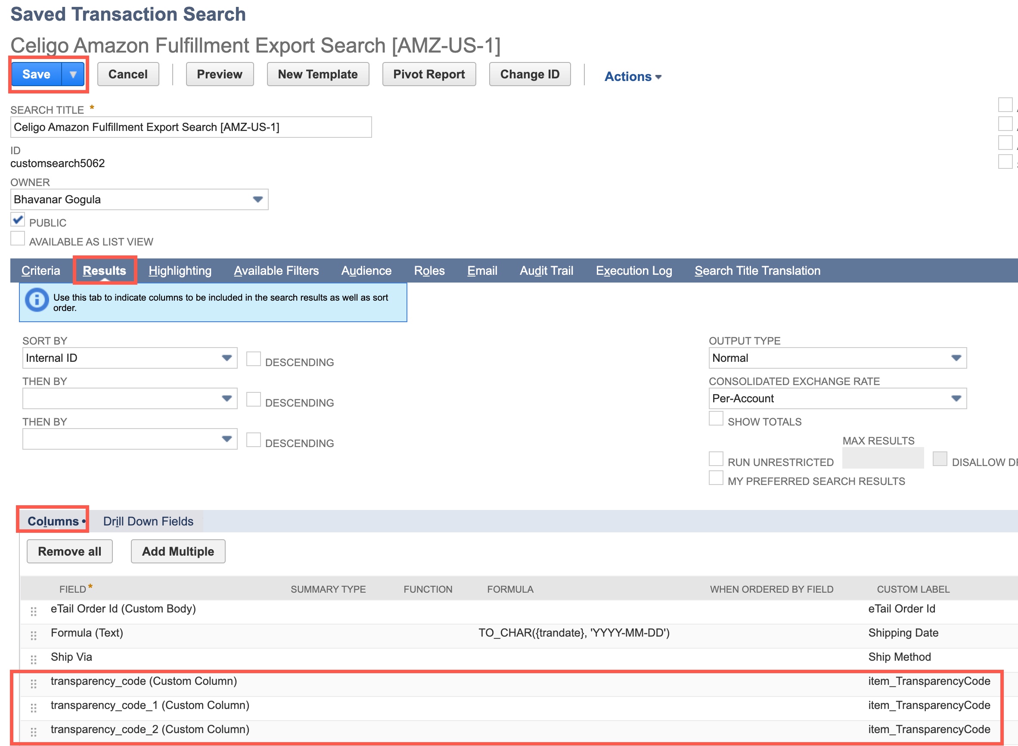Switch to the Results tab

pos(104,270)
